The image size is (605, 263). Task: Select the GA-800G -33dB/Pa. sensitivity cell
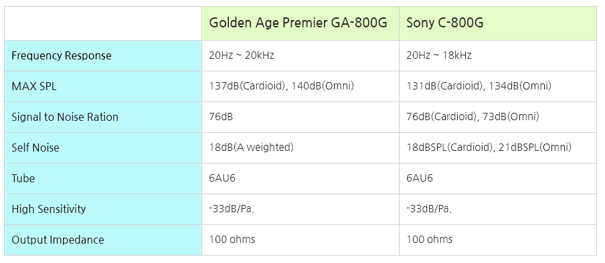point(300,209)
